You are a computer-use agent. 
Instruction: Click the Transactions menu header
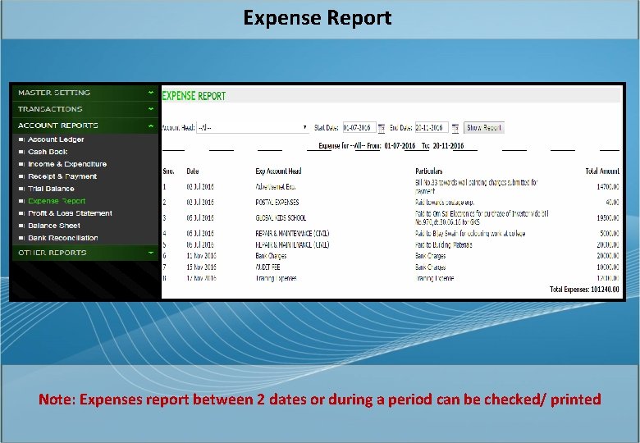point(85,109)
